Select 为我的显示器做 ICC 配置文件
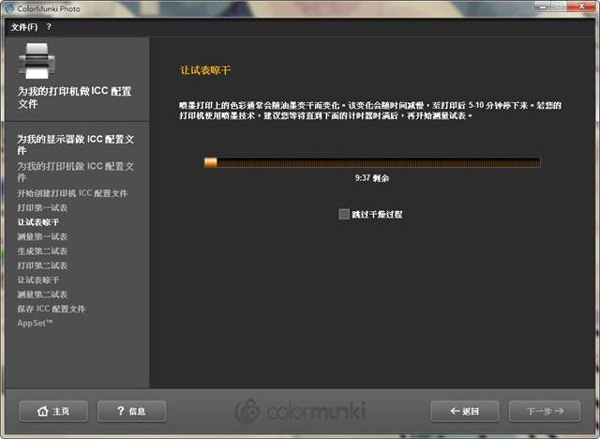 click(x=75, y=144)
